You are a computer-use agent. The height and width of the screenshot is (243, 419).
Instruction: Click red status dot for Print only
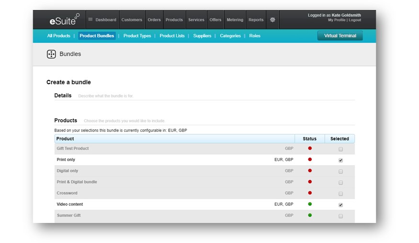[x=310, y=159]
